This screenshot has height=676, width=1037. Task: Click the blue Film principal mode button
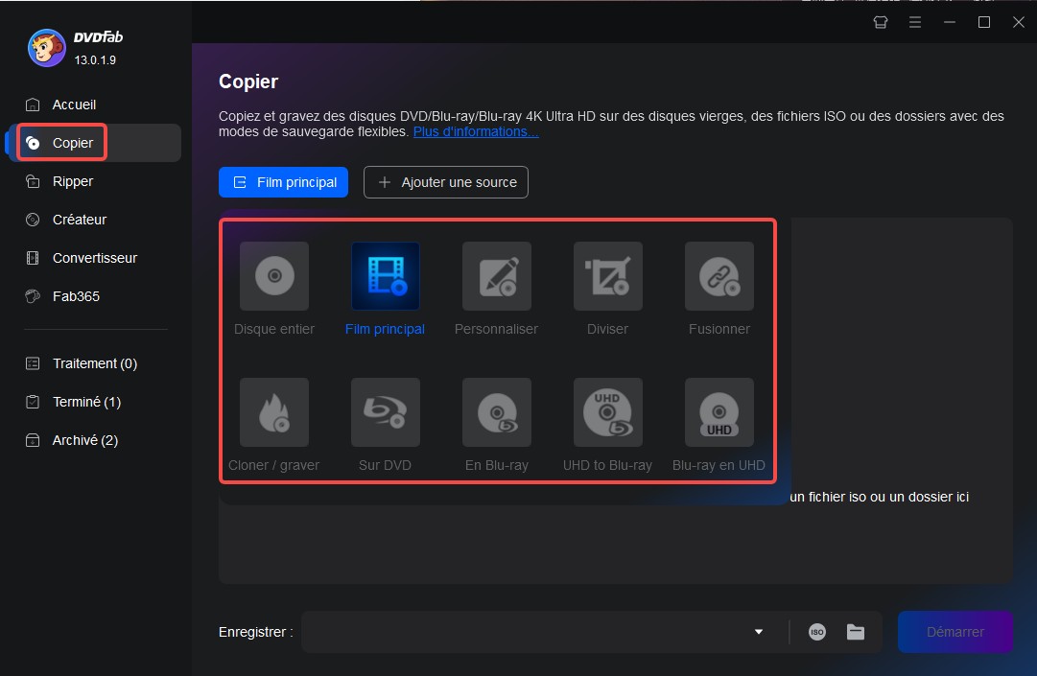[x=283, y=182]
